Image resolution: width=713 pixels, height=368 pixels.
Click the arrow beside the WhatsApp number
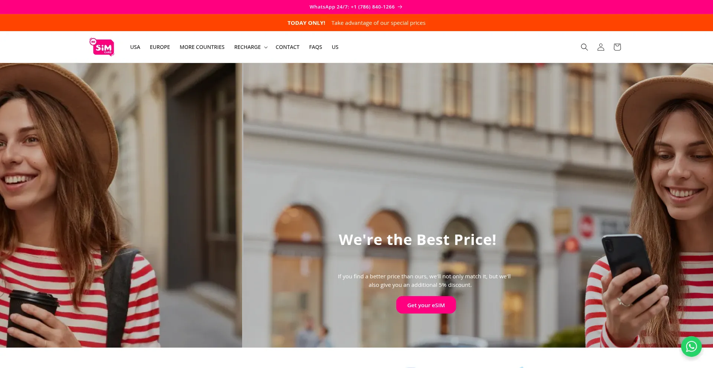[x=400, y=7]
